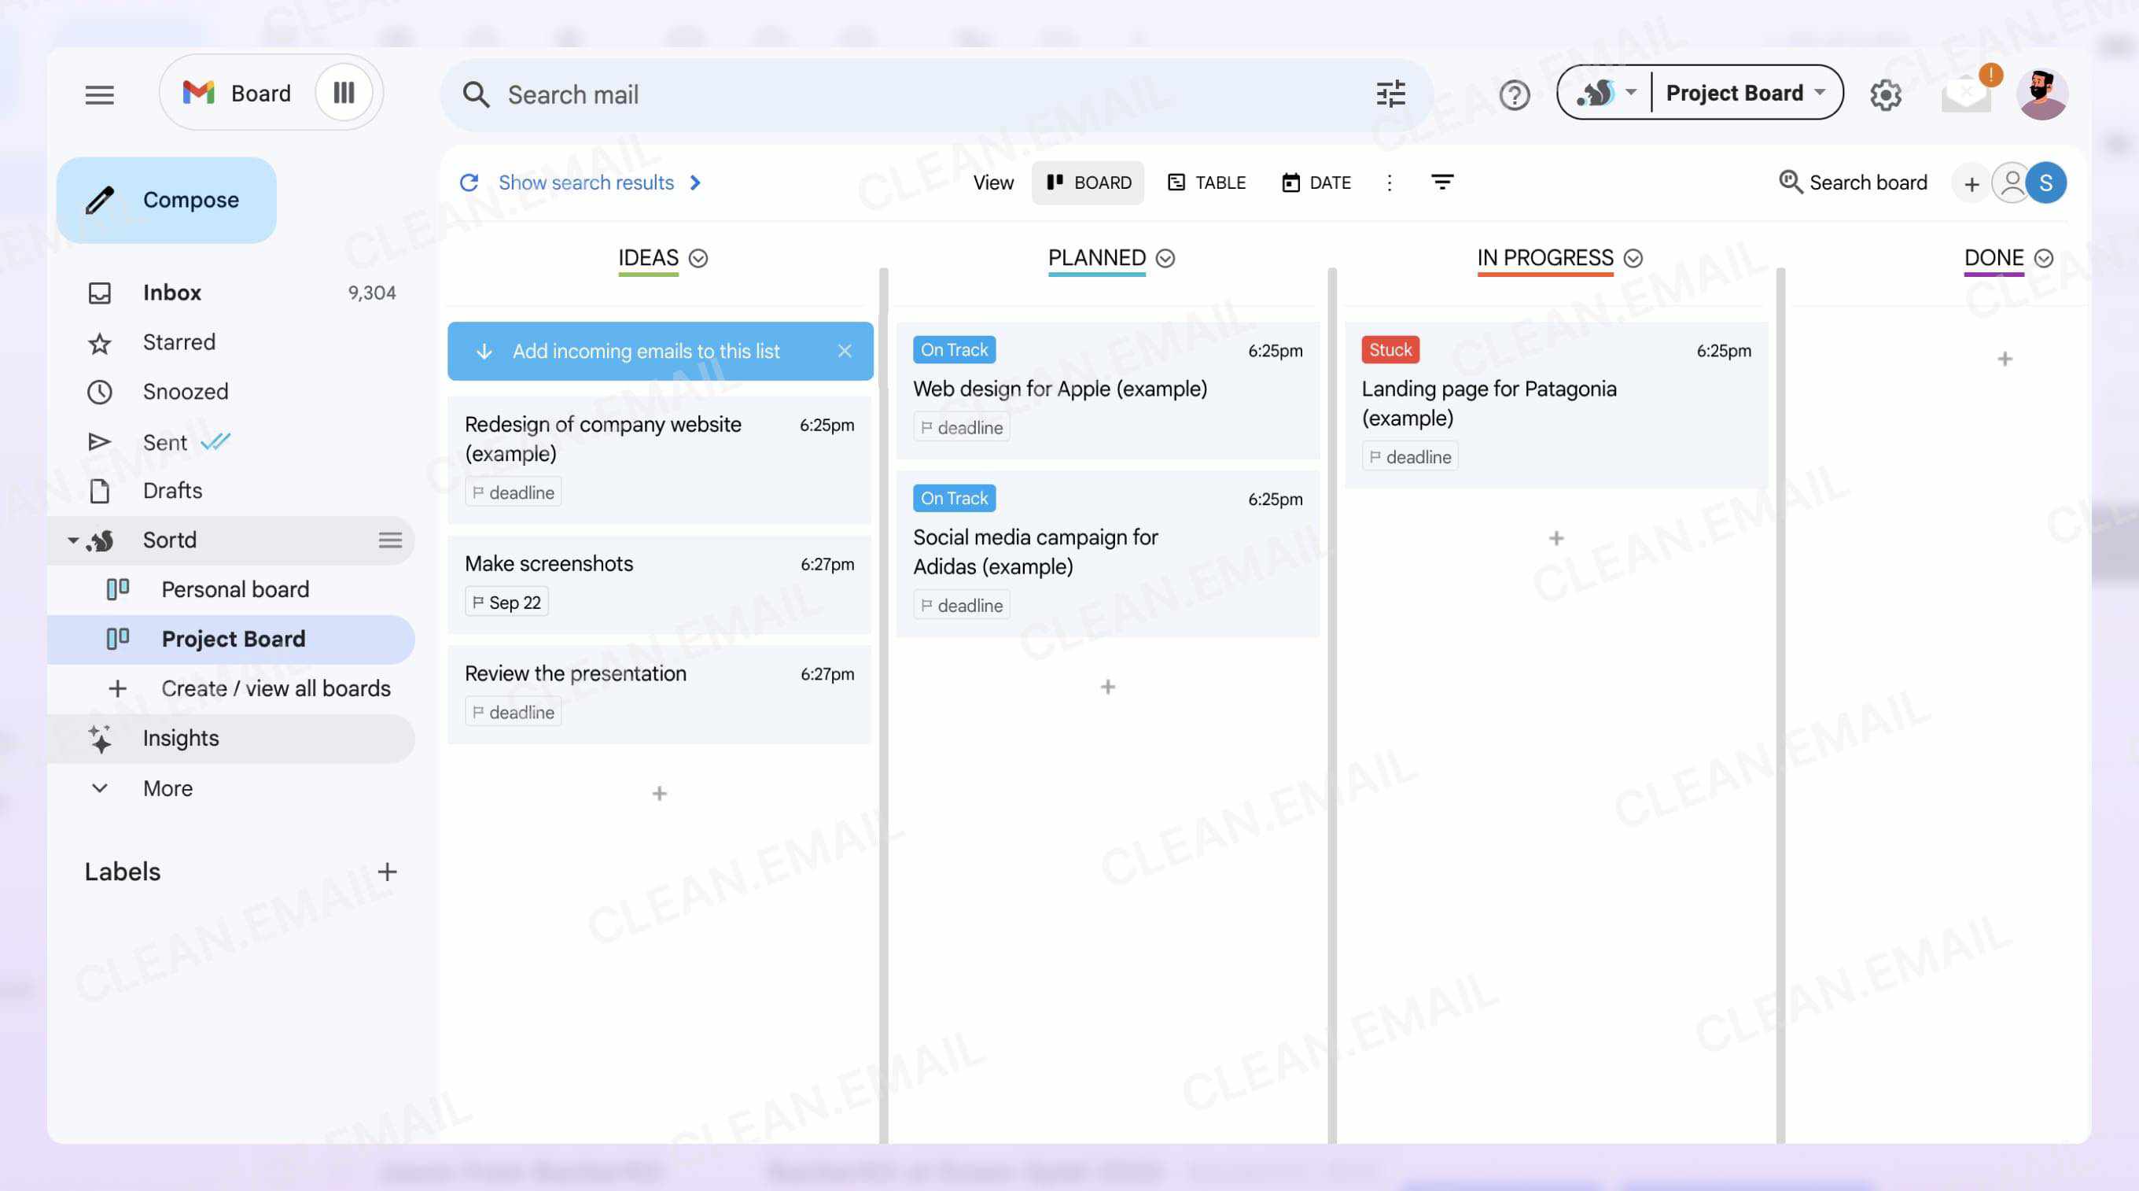Open Gmail settings gear
The image size is (2139, 1191).
(1887, 94)
